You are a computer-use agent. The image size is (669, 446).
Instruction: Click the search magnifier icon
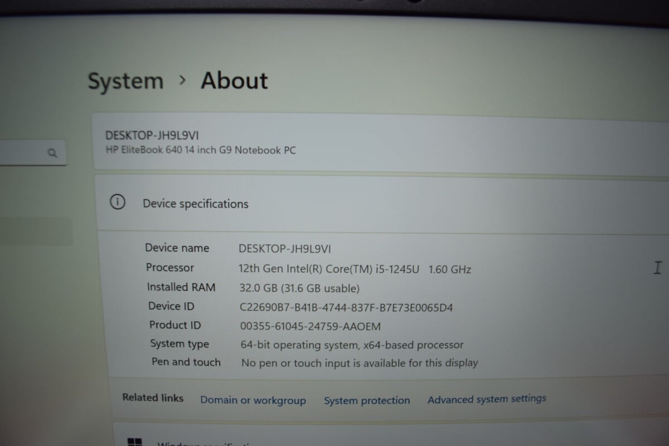52,153
